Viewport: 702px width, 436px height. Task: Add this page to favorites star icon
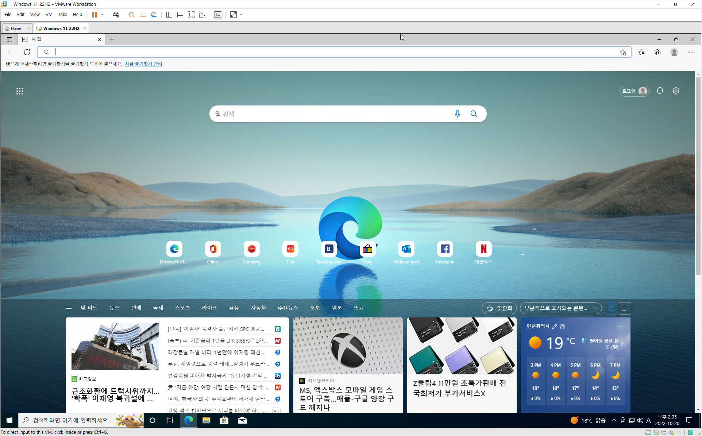pos(623,52)
